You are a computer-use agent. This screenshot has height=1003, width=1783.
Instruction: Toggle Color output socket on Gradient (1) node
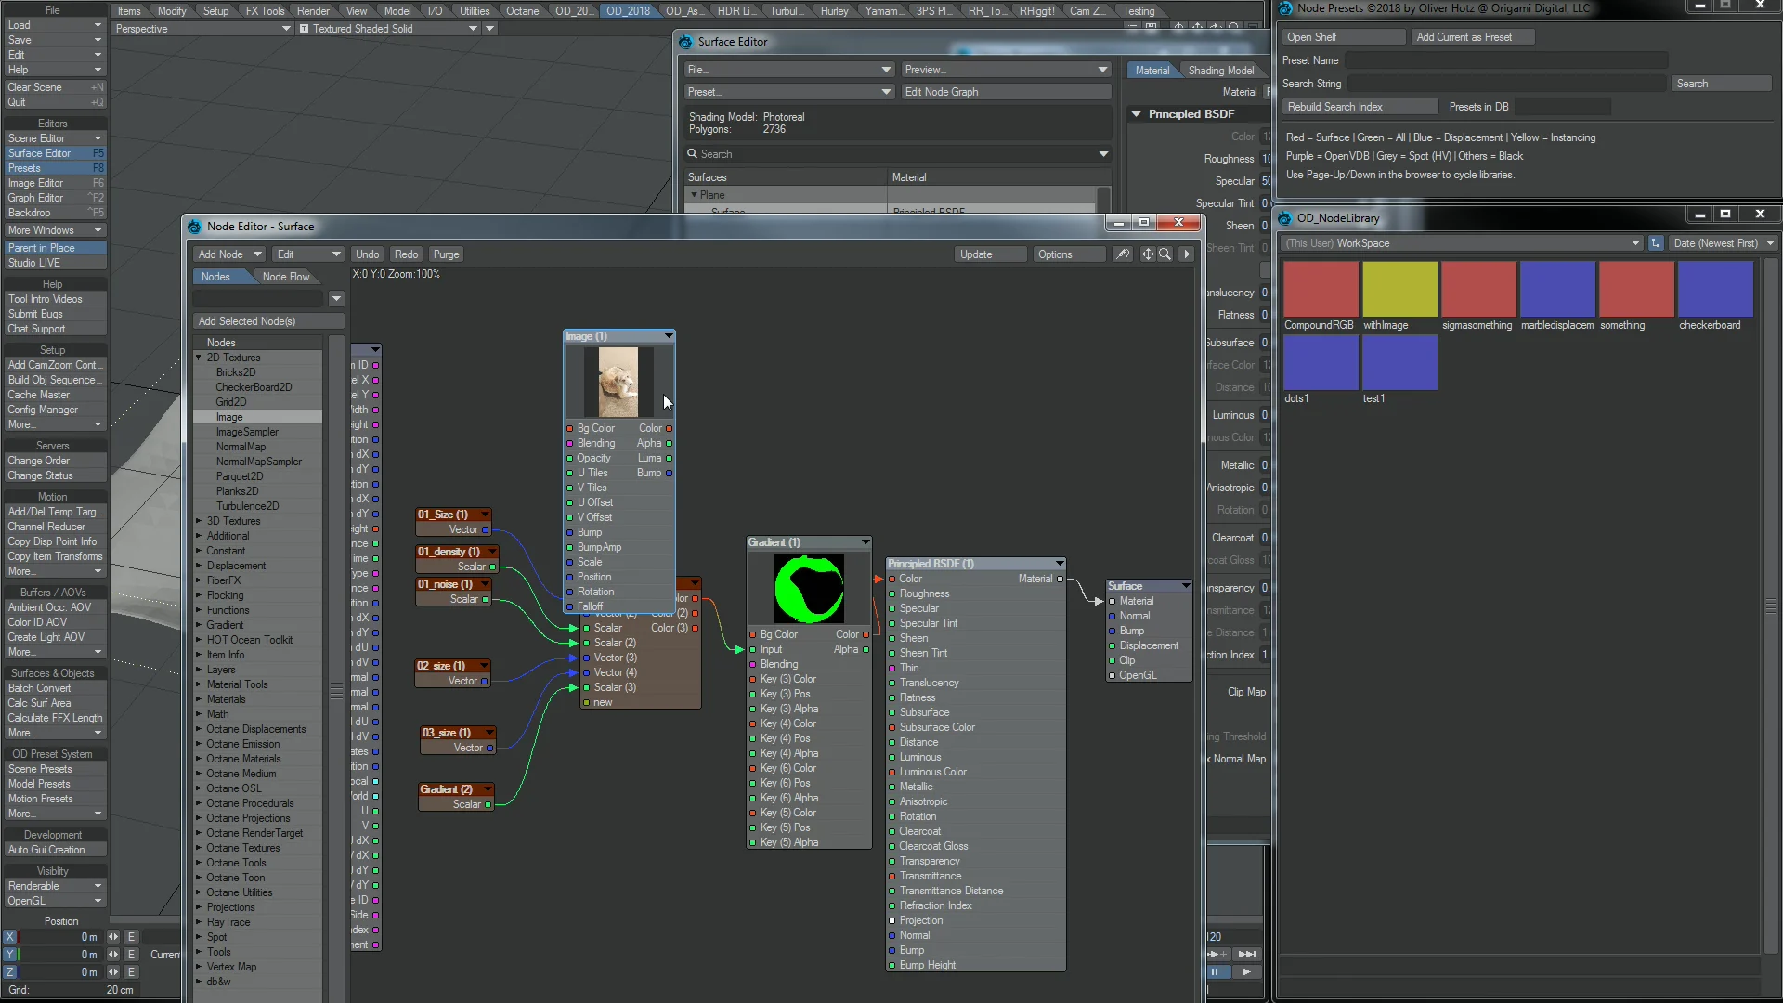865,635
